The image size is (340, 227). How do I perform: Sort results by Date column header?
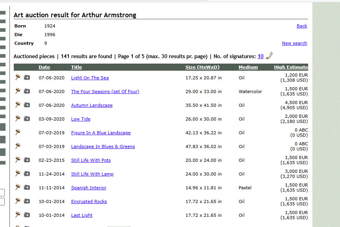point(44,67)
